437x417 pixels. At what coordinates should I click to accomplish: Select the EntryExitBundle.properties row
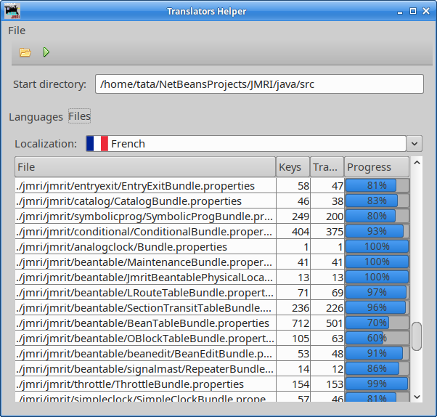tap(145, 186)
